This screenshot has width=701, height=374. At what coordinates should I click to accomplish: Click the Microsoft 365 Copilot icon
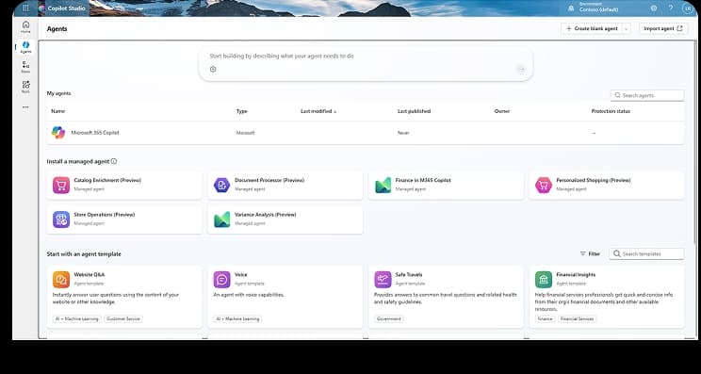coord(58,133)
